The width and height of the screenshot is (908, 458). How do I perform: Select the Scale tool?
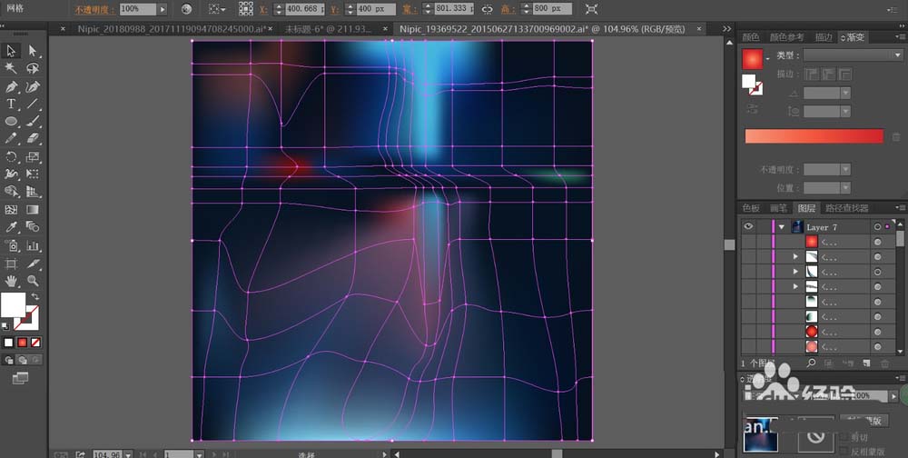[x=33, y=156]
